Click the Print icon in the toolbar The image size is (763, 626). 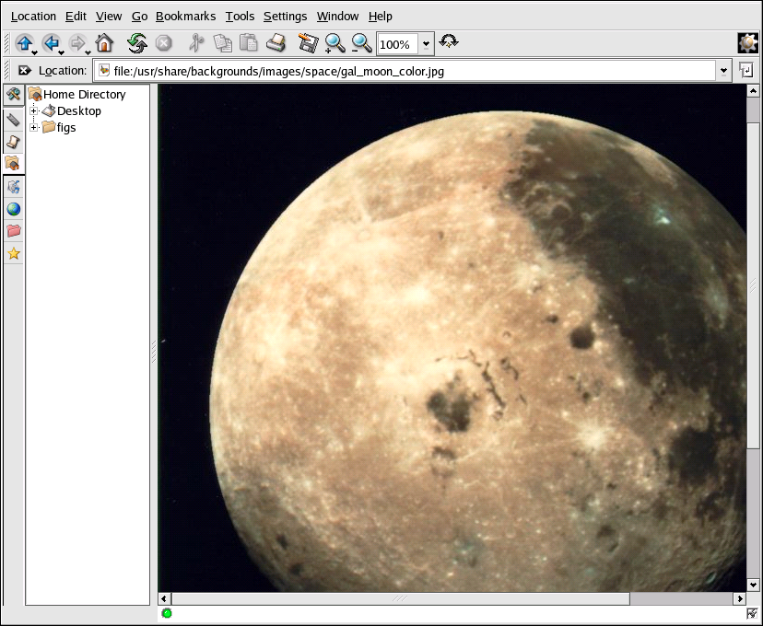click(276, 43)
